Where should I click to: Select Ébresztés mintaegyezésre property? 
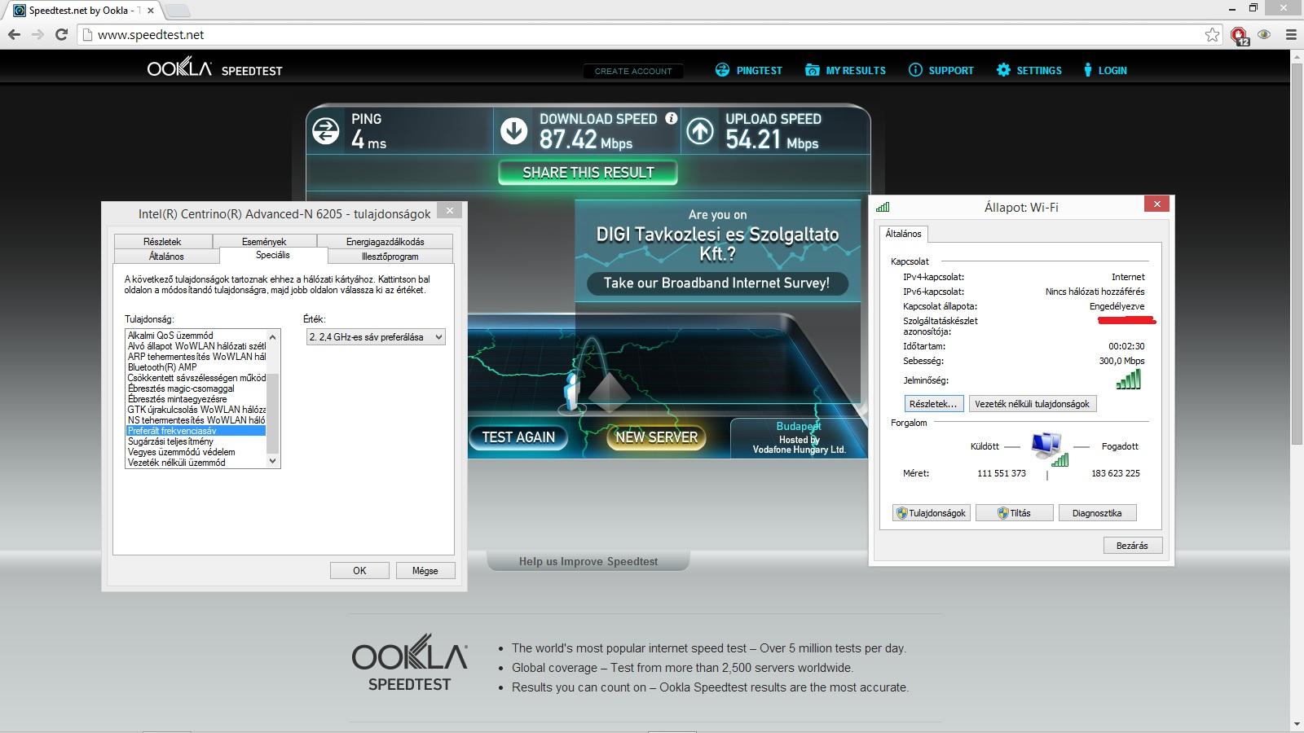click(196, 399)
